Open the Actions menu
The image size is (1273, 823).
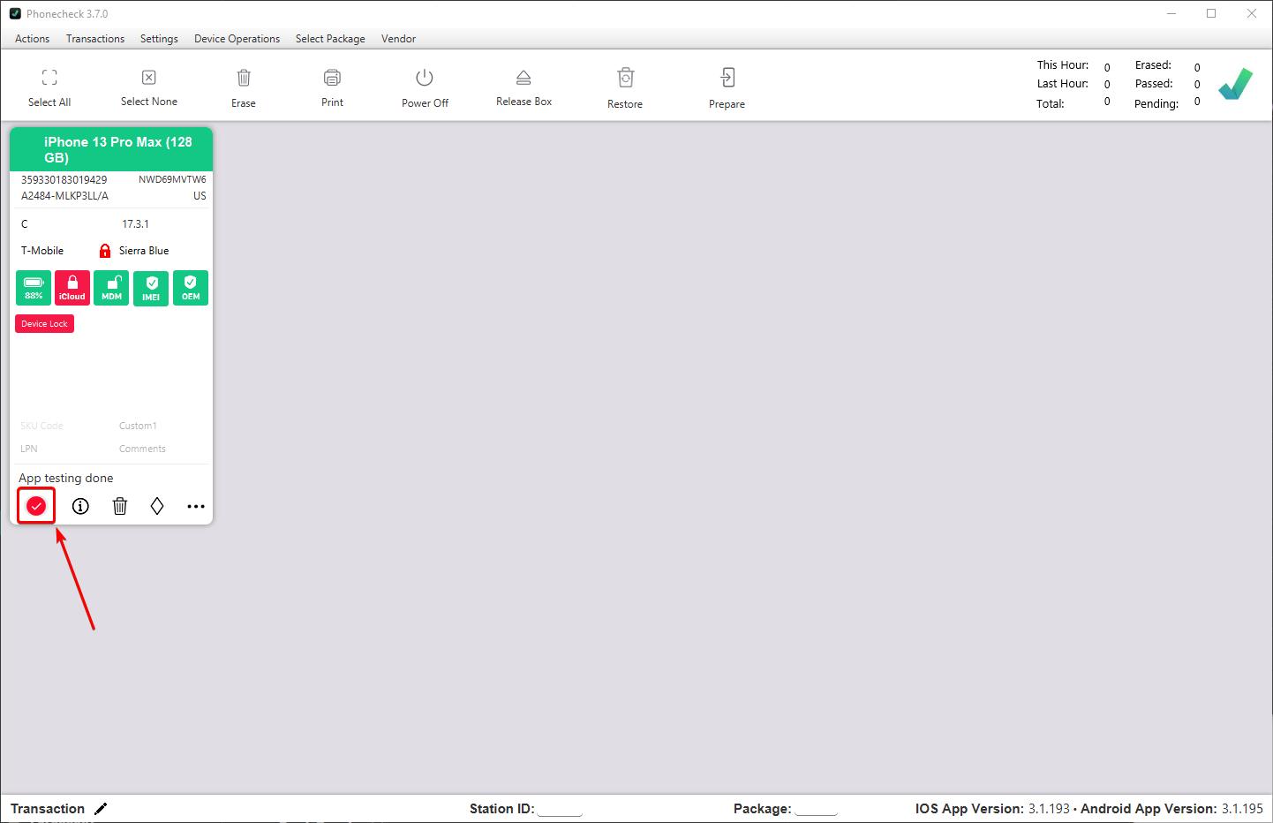point(32,39)
